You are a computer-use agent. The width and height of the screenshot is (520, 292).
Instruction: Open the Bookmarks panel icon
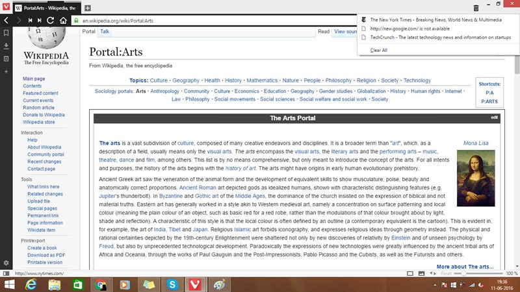coord(6,33)
